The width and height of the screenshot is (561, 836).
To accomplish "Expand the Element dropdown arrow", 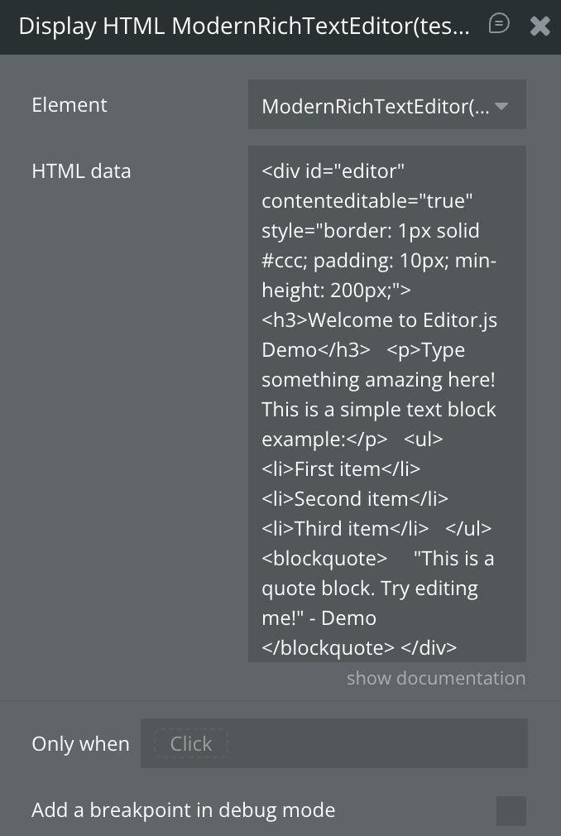I will click(x=501, y=106).
